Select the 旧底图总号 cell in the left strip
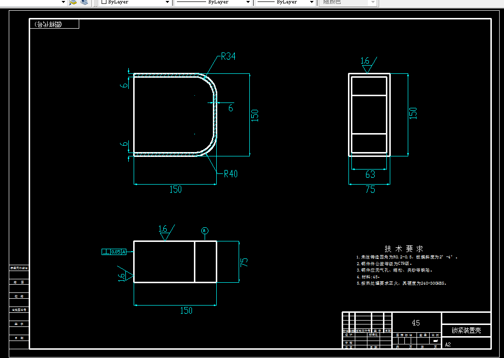The image size is (504, 358). click(19, 310)
